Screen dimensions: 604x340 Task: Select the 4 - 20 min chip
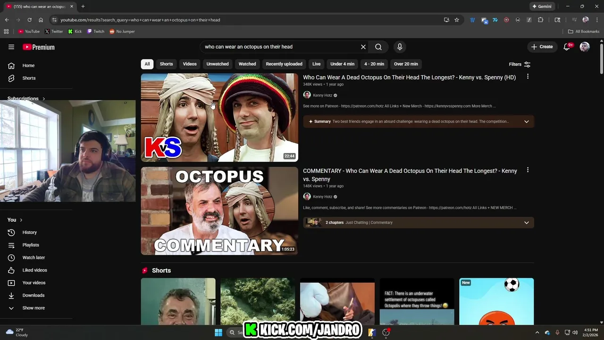pyautogui.click(x=374, y=64)
